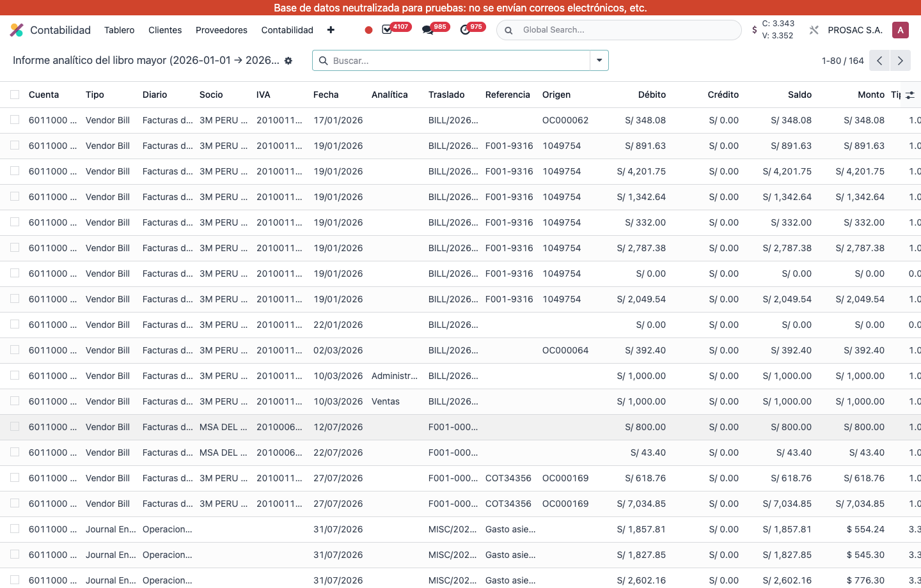The image size is (921, 588).
Task: Open the Clientes menu
Action: tap(165, 30)
